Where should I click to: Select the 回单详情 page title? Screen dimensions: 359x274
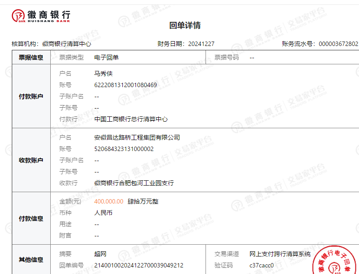(185, 25)
